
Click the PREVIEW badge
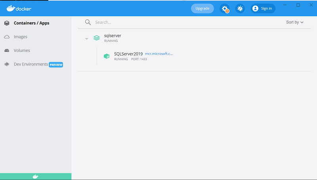coord(56,65)
